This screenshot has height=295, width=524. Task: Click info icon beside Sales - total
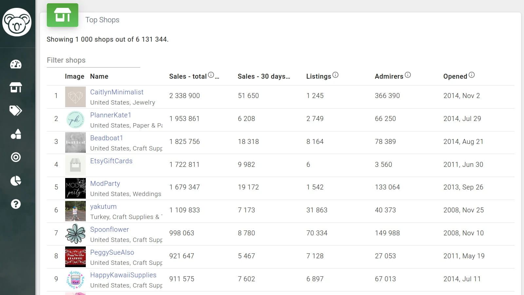click(211, 75)
